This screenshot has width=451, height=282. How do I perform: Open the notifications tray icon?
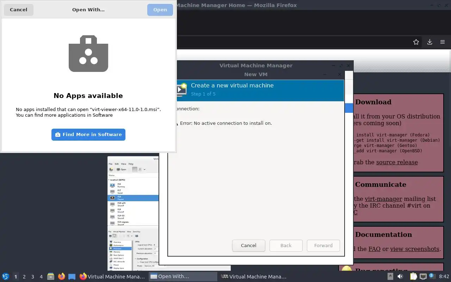click(432, 276)
